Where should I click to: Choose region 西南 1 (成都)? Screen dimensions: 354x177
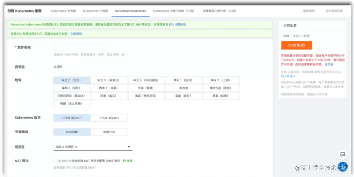[109, 88]
